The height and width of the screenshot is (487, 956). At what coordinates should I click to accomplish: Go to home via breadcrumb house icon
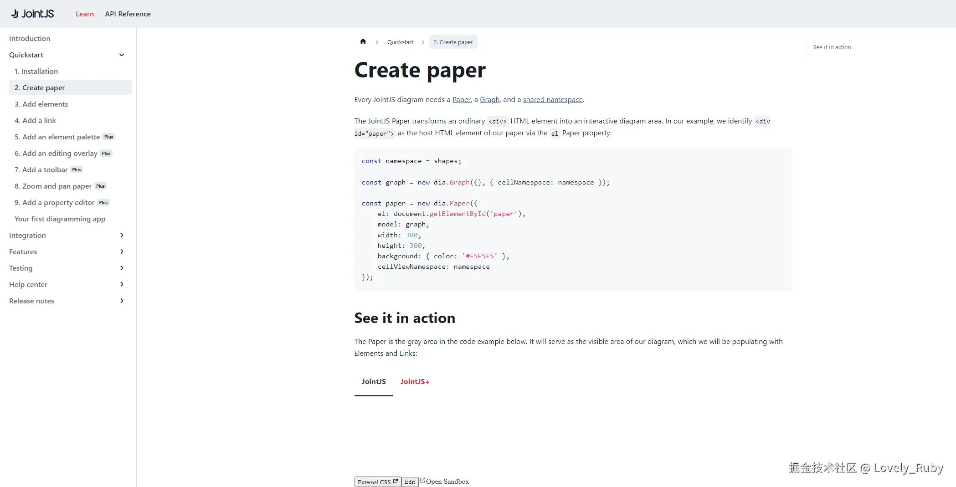click(363, 41)
